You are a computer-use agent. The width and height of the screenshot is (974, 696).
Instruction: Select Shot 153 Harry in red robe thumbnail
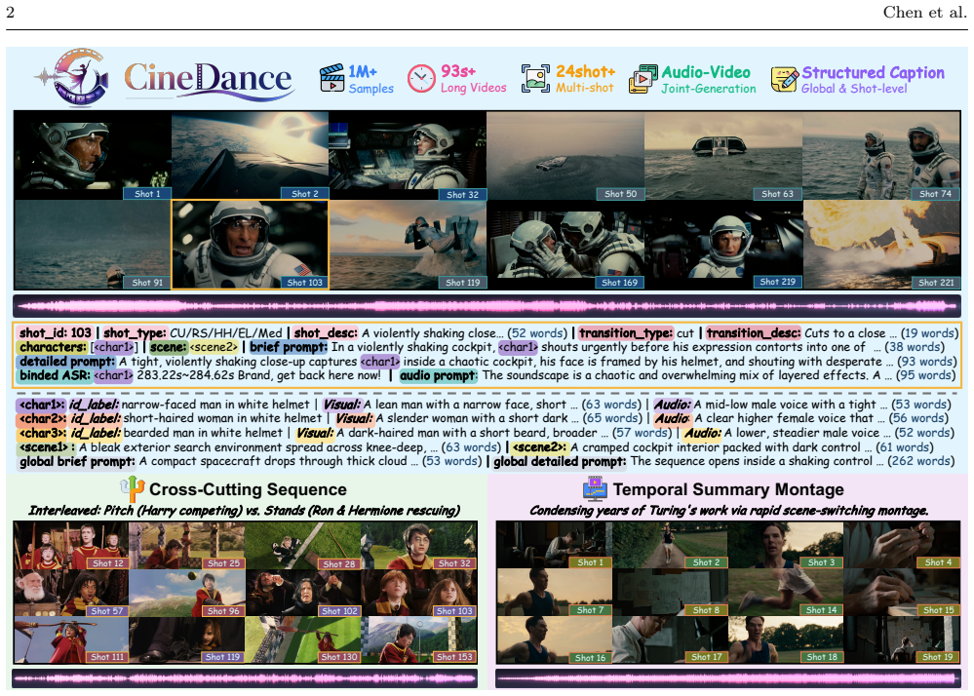click(x=418, y=640)
